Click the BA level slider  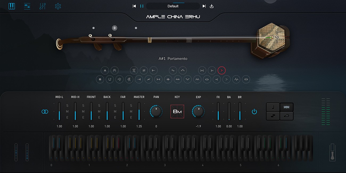point(229,112)
